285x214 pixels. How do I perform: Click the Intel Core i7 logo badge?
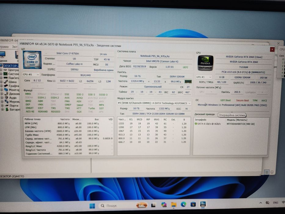tap(32, 60)
